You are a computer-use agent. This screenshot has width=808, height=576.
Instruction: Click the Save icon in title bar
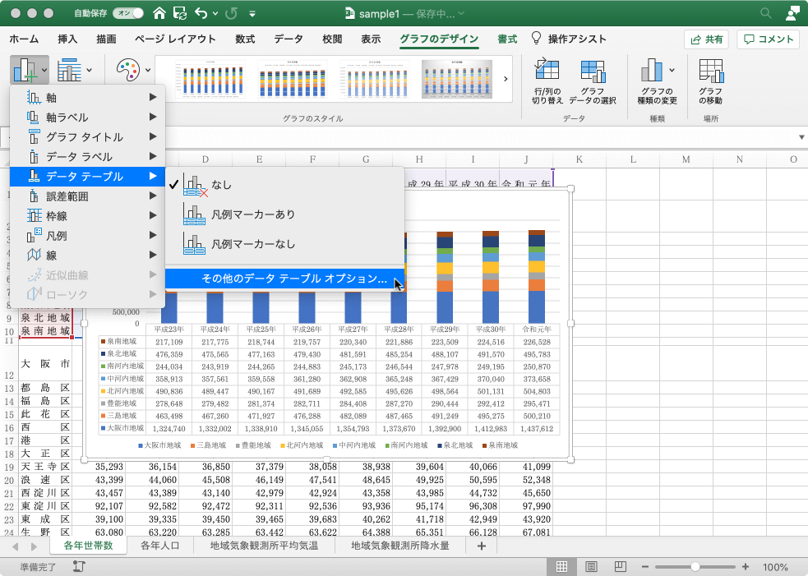click(x=180, y=14)
